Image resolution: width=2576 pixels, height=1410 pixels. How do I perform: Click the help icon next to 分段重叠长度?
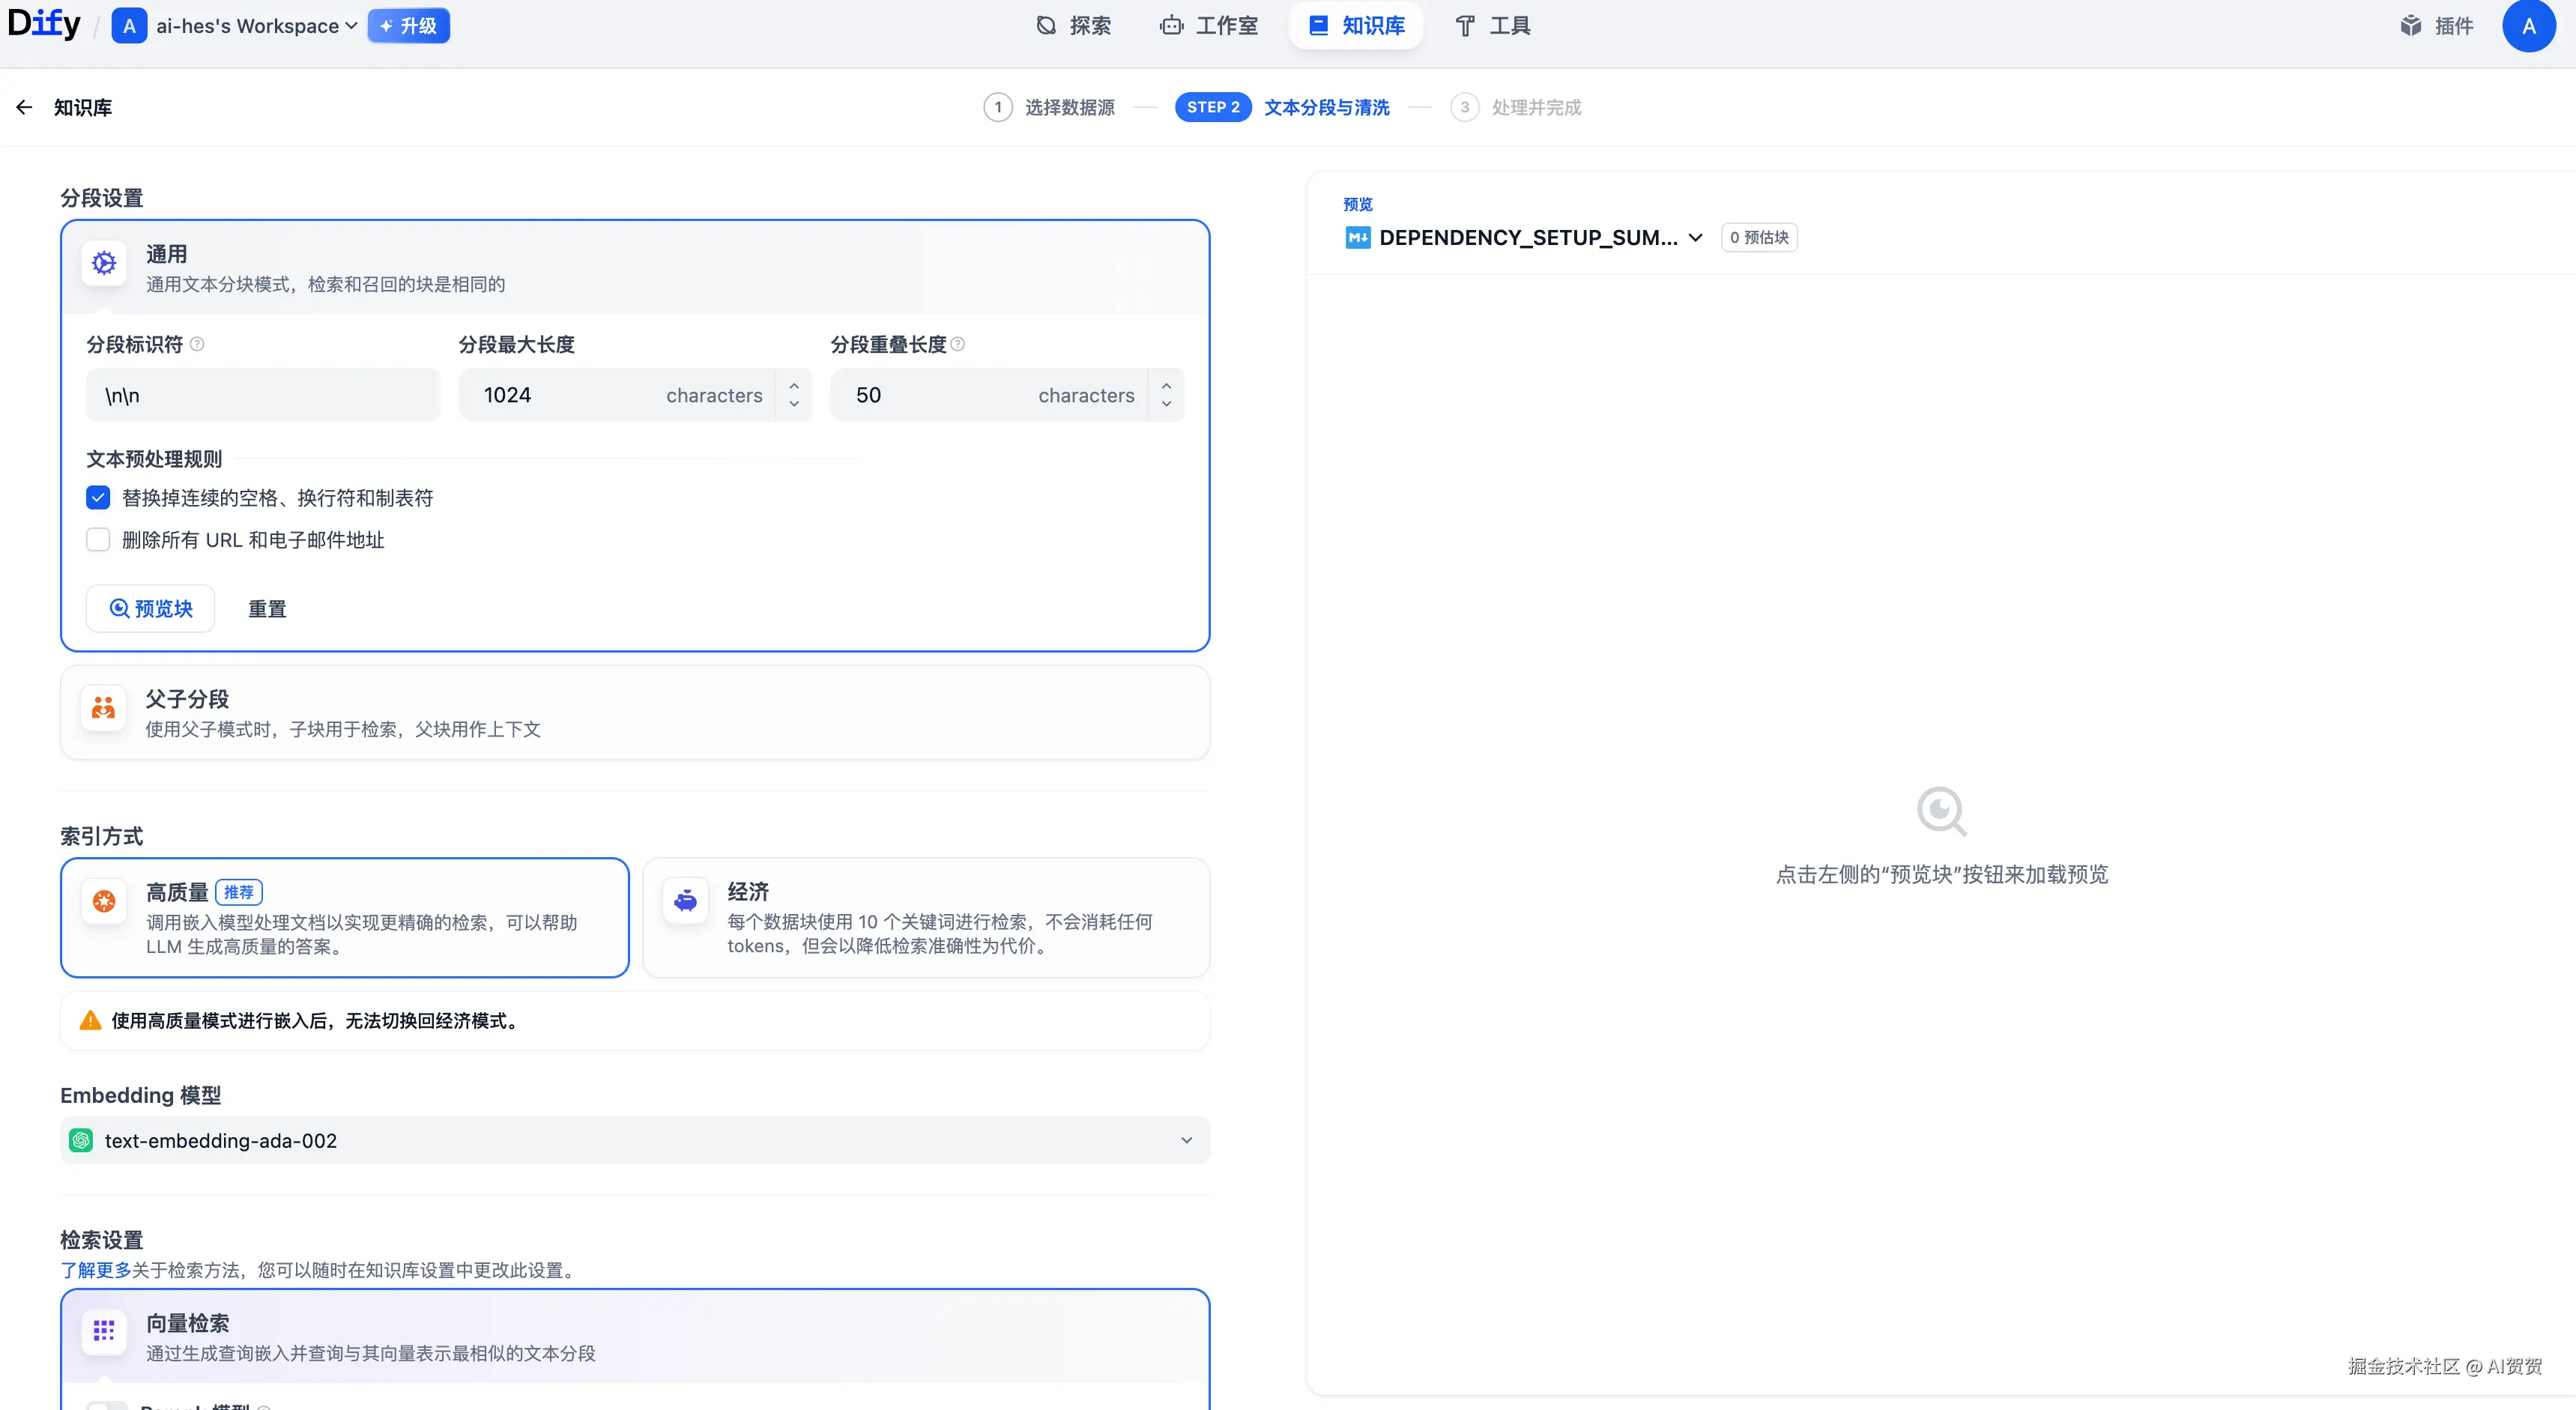(x=958, y=344)
